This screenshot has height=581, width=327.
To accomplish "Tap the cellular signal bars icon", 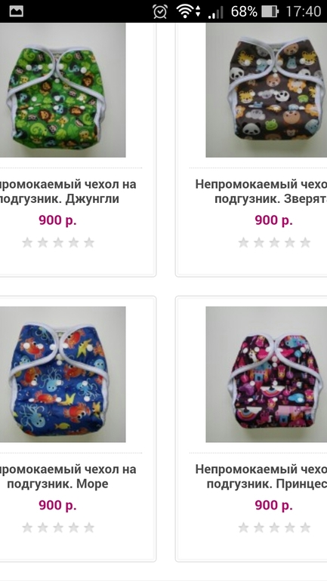I will (x=216, y=12).
